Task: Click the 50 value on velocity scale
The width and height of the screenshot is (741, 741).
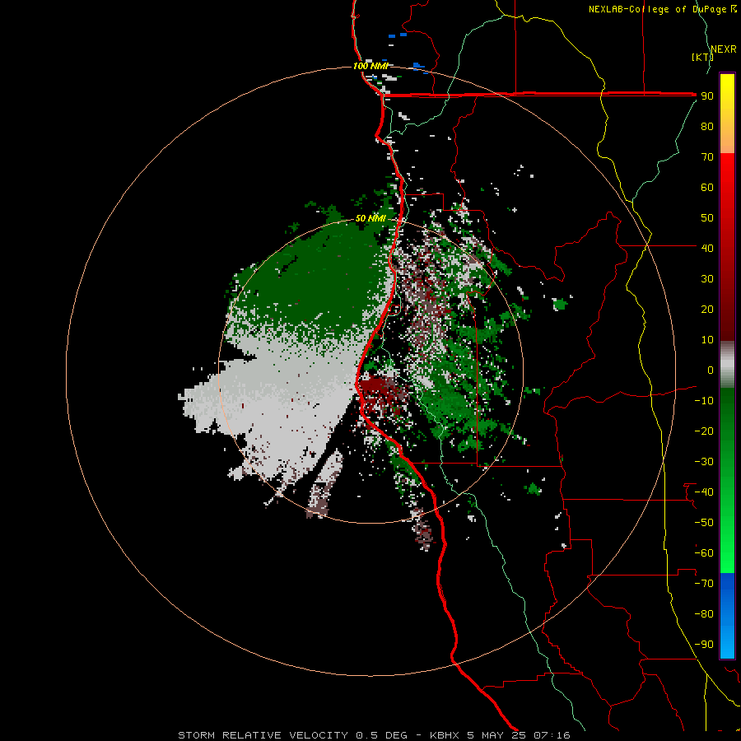Action: (707, 218)
